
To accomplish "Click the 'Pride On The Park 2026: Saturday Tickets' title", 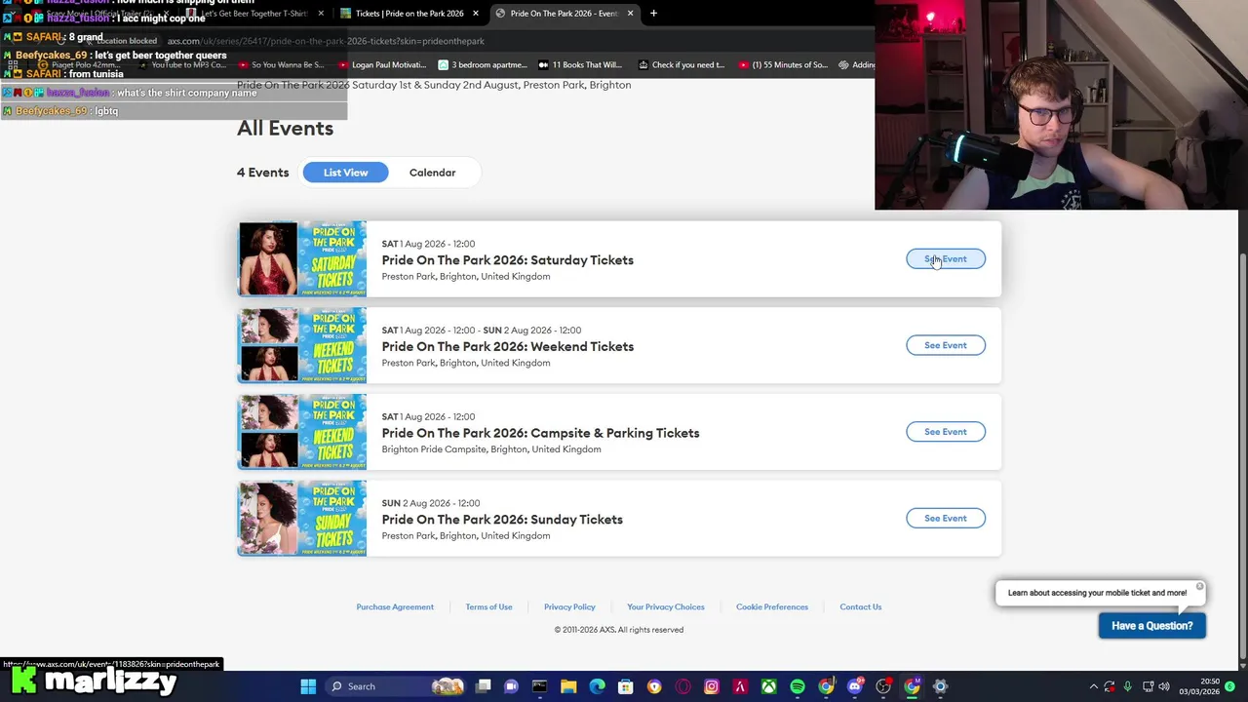I will [507, 260].
